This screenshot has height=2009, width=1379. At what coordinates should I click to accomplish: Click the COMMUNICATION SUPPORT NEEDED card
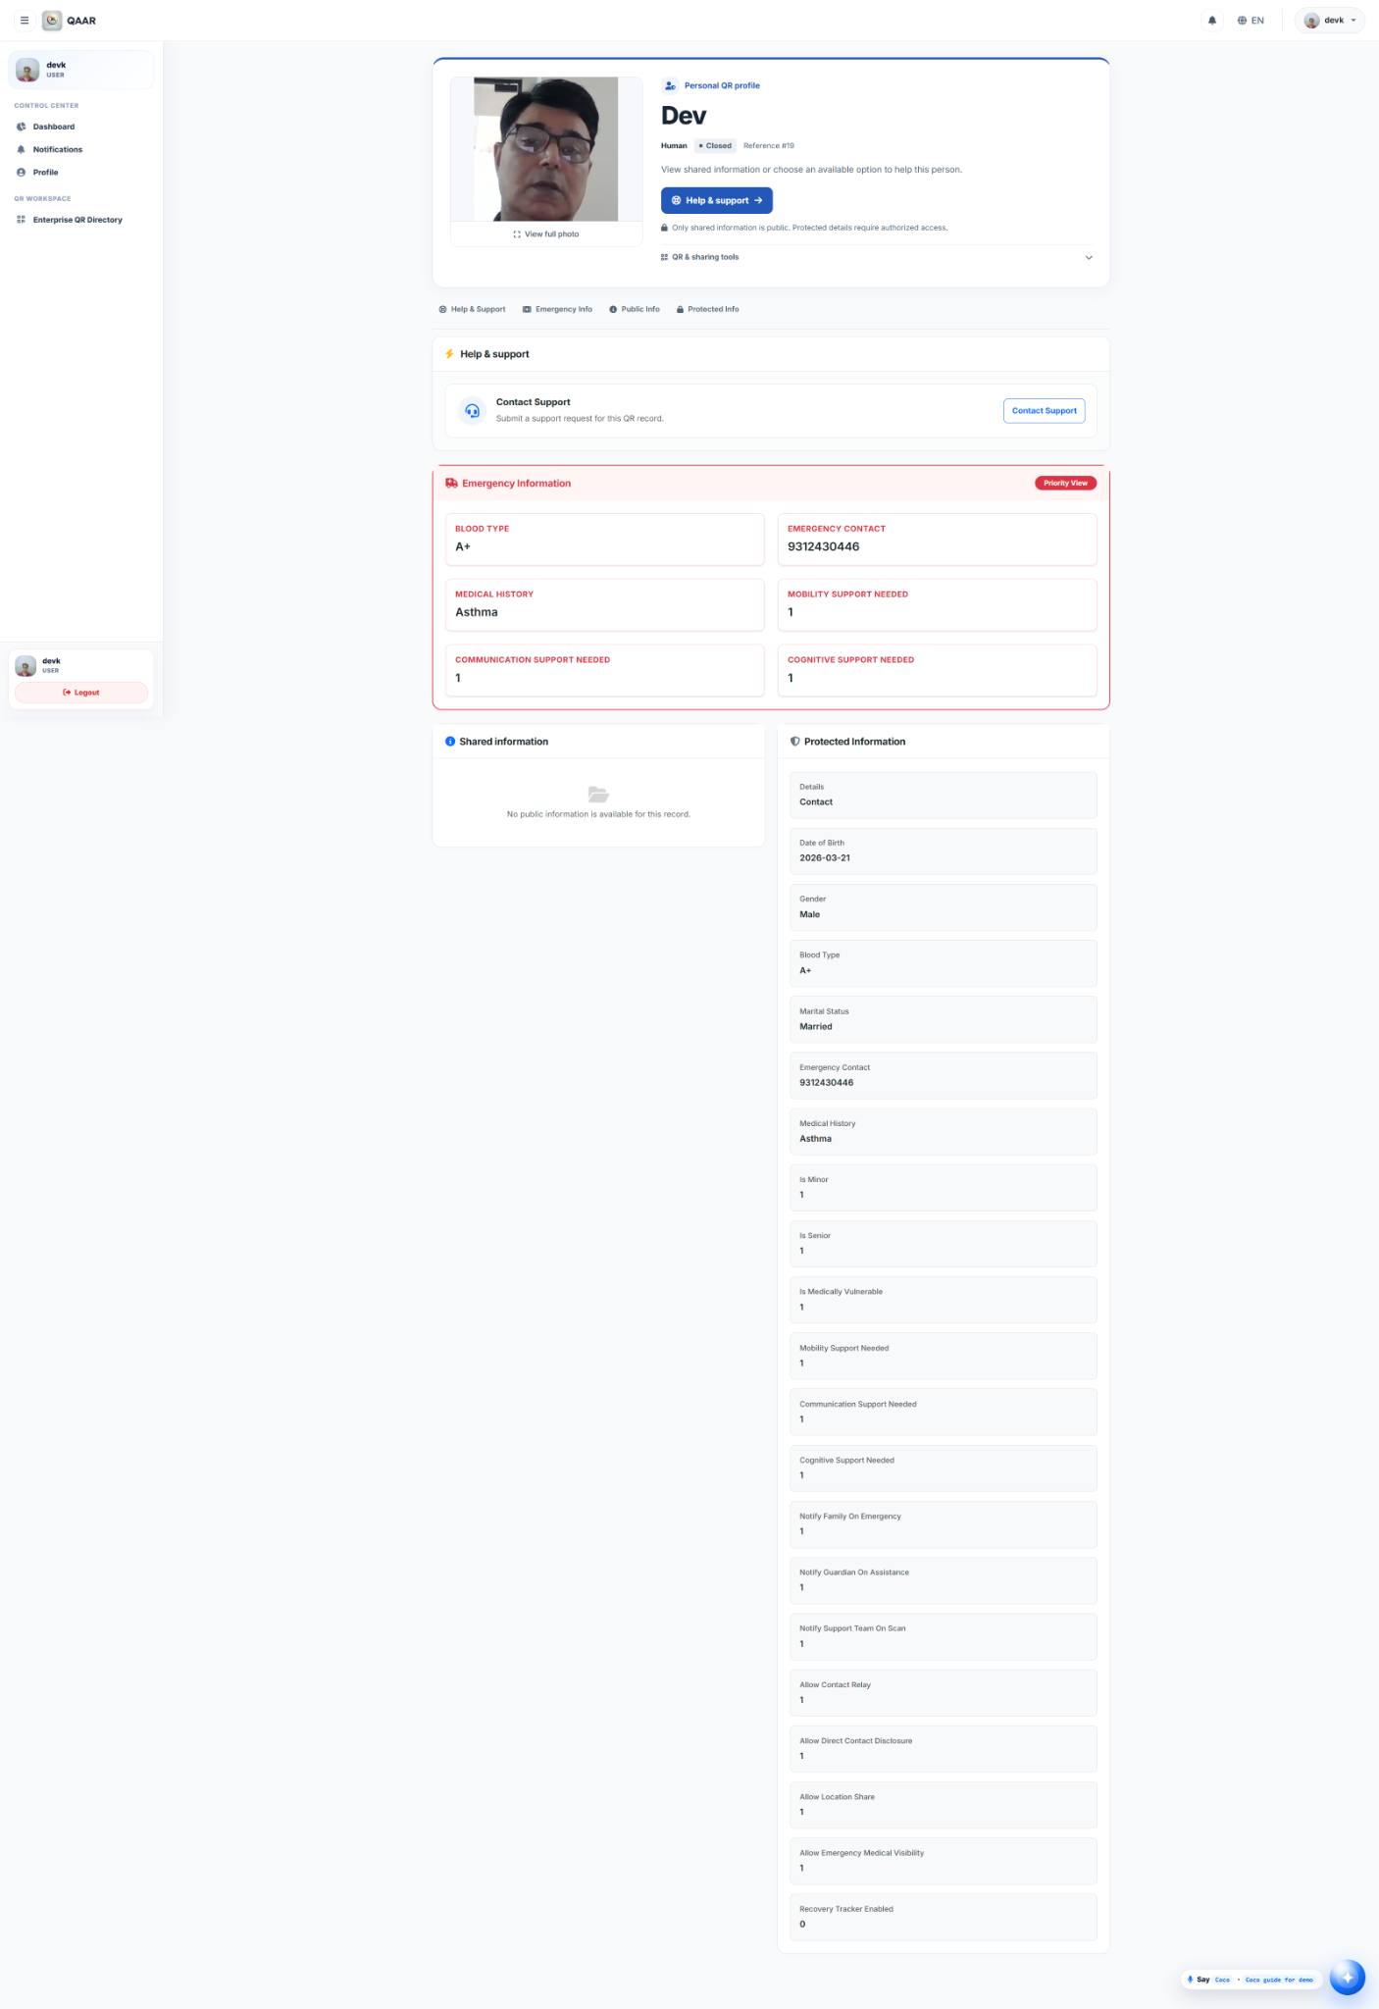604,670
